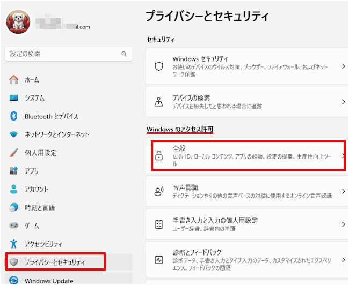Open Windows Update sidebar label
This screenshot has height=285, width=349.
(49, 281)
